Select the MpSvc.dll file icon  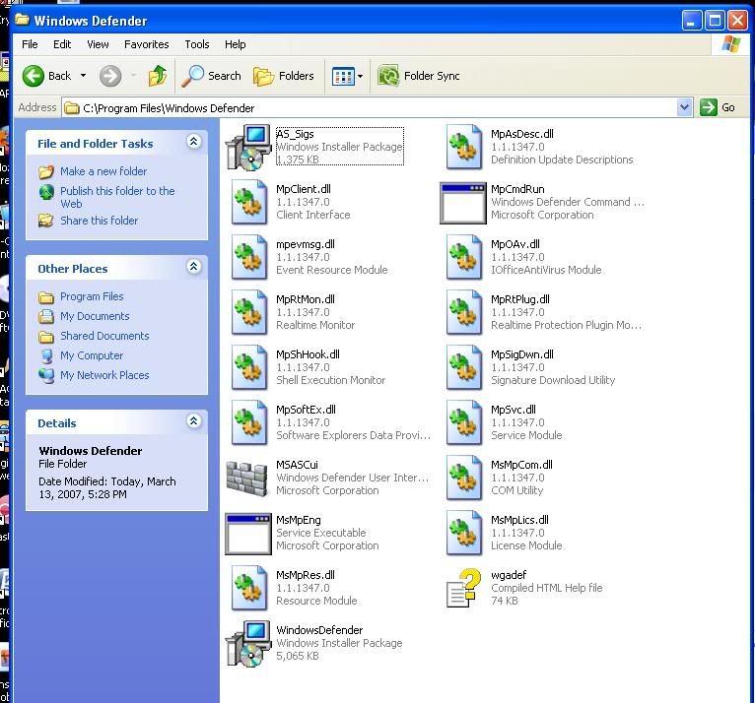pos(463,422)
